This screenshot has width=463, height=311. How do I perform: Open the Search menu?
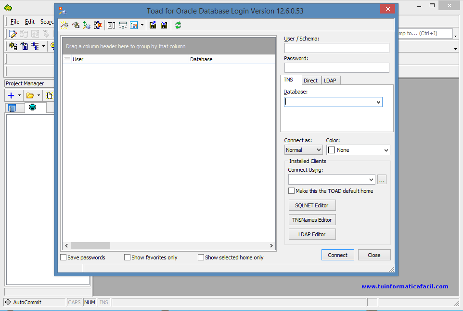pyautogui.click(x=47, y=22)
